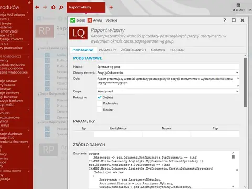Click the green Zapisz checkmark icon
Image resolution: width=252 pixels, height=189 pixels.
click(72, 20)
